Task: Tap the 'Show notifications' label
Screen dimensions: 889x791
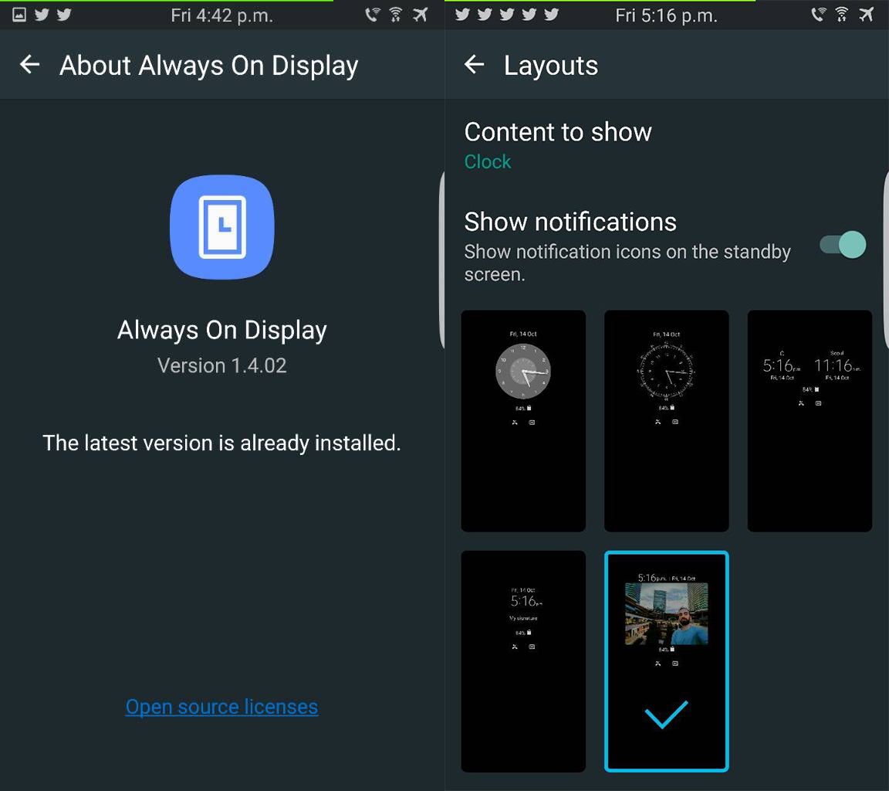Action: 570,222
